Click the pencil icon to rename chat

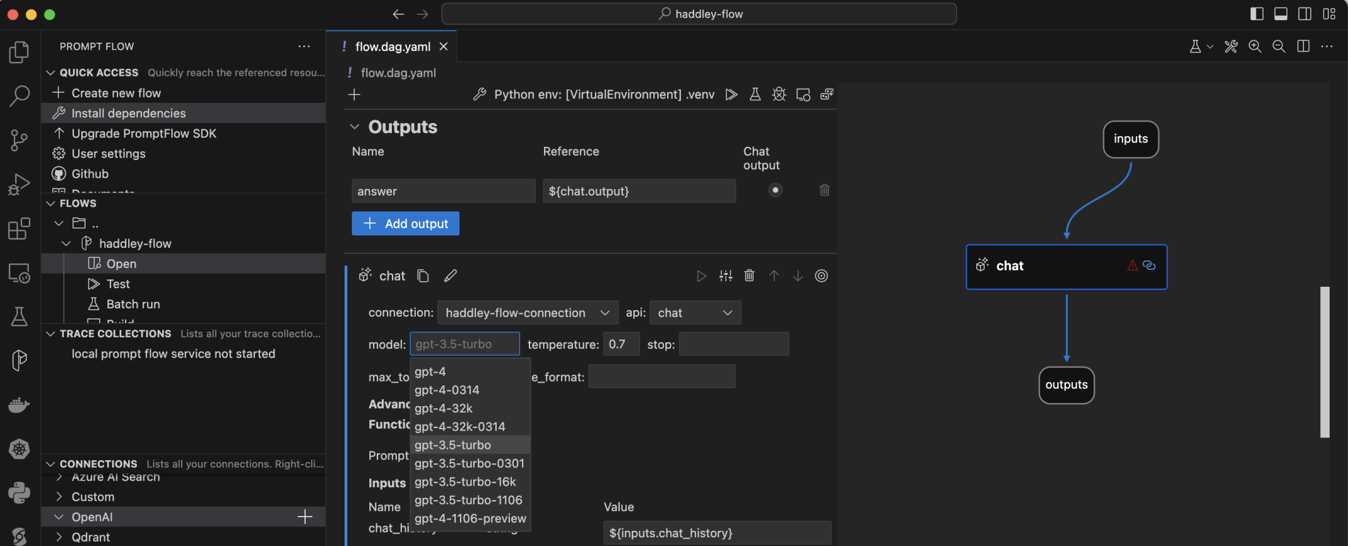click(450, 276)
